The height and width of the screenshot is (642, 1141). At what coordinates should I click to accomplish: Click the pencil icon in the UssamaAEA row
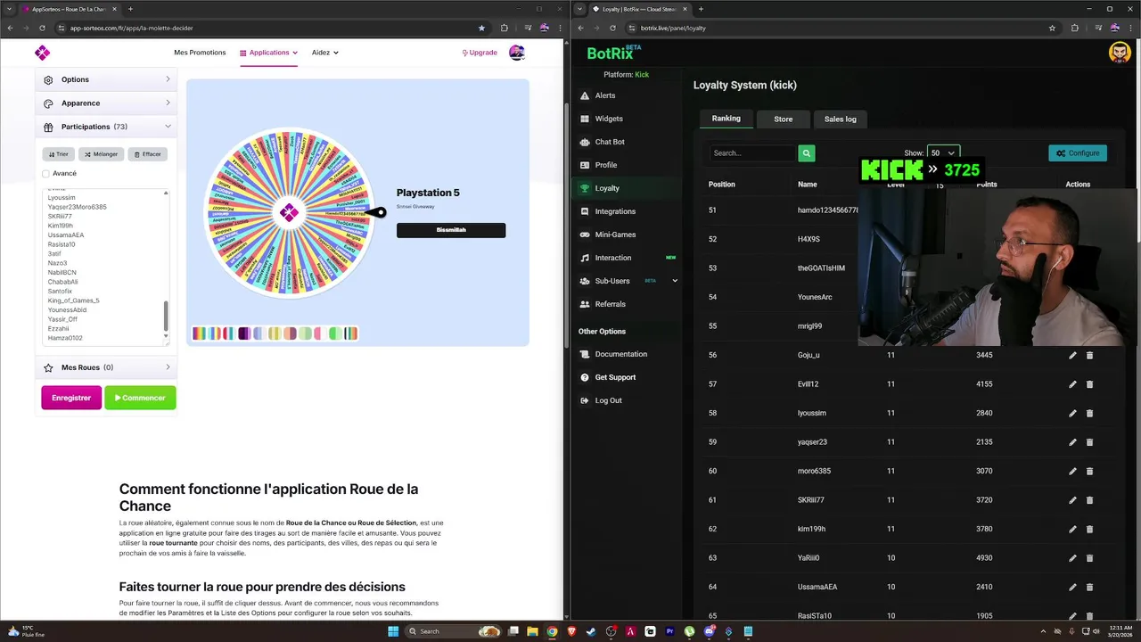pyautogui.click(x=1072, y=587)
